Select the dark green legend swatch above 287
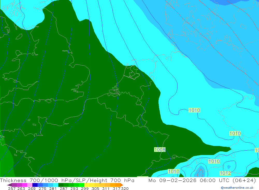Viewport: 259px width, 190px height. point(61,185)
